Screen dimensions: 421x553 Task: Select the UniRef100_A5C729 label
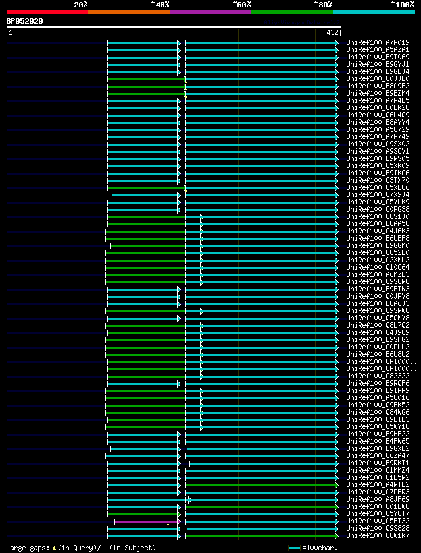click(378, 129)
